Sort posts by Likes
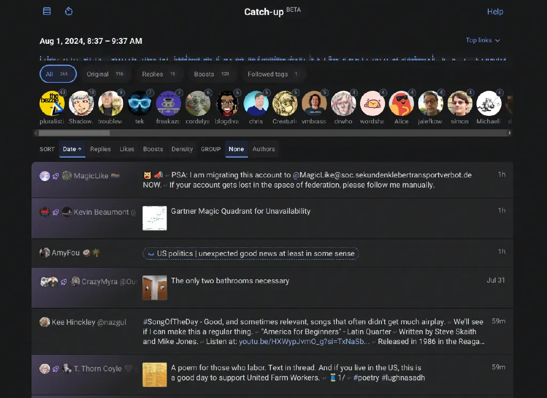The height and width of the screenshot is (398, 547). [x=127, y=149]
